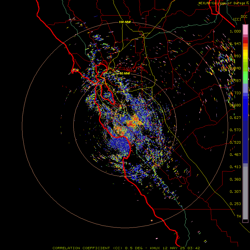
Task: Click the "12 MAY 25" date in the caption
Action: click(174, 248)
